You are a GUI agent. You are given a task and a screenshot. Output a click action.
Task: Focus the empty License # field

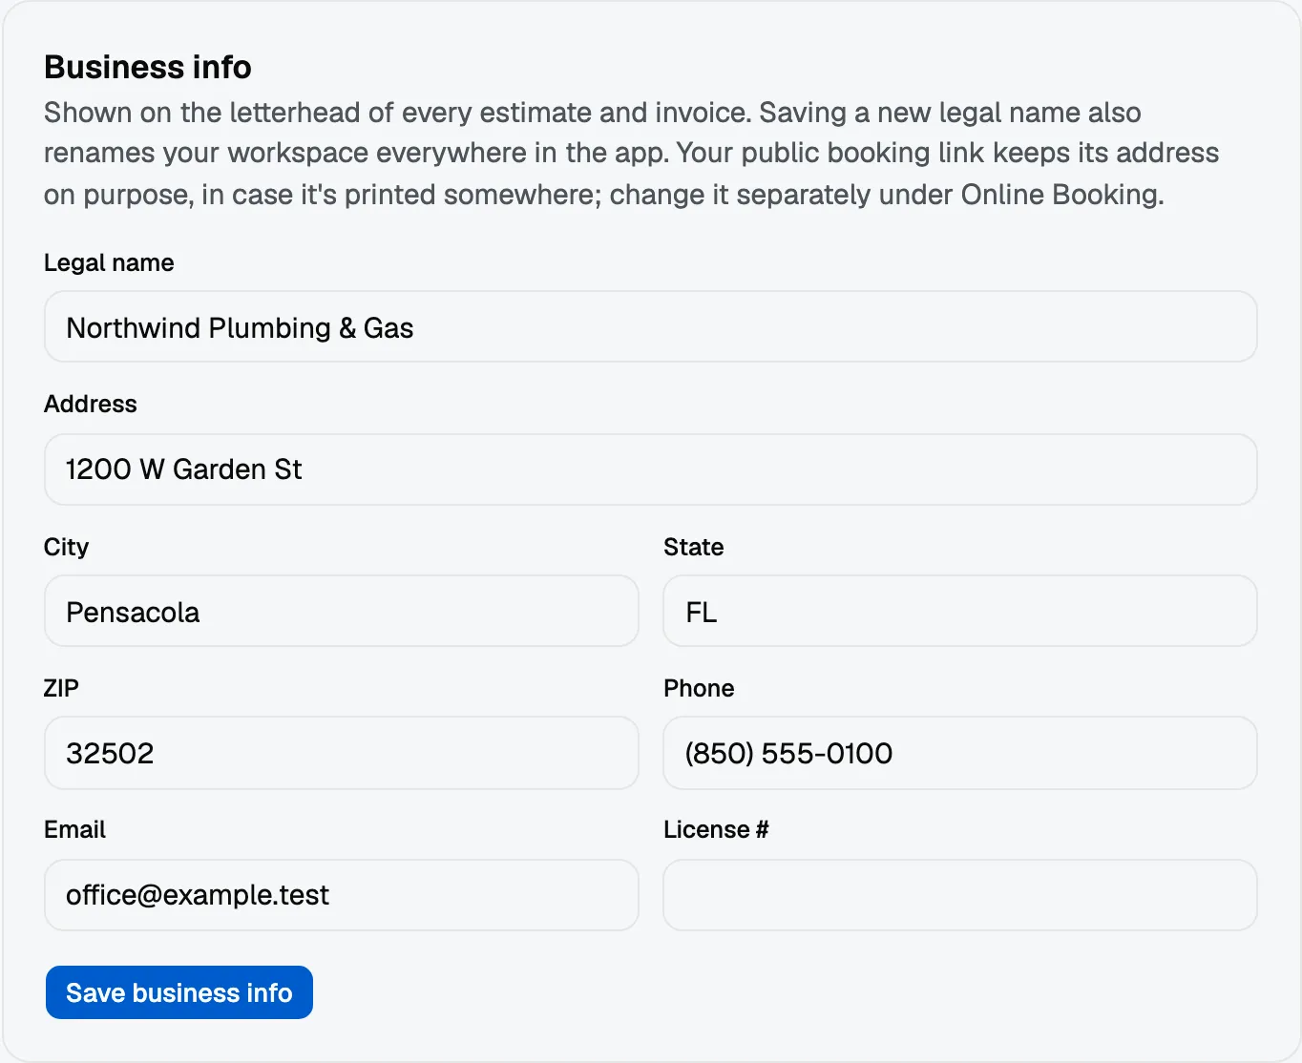[960, 895]
